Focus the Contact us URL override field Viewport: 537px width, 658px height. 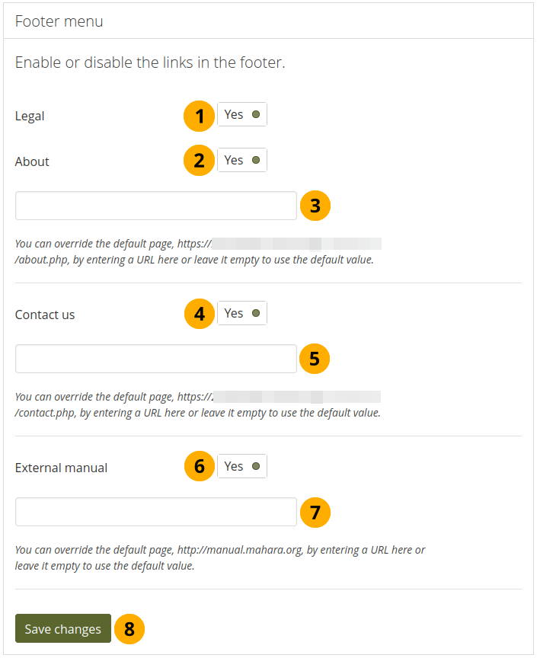[155, 359]
